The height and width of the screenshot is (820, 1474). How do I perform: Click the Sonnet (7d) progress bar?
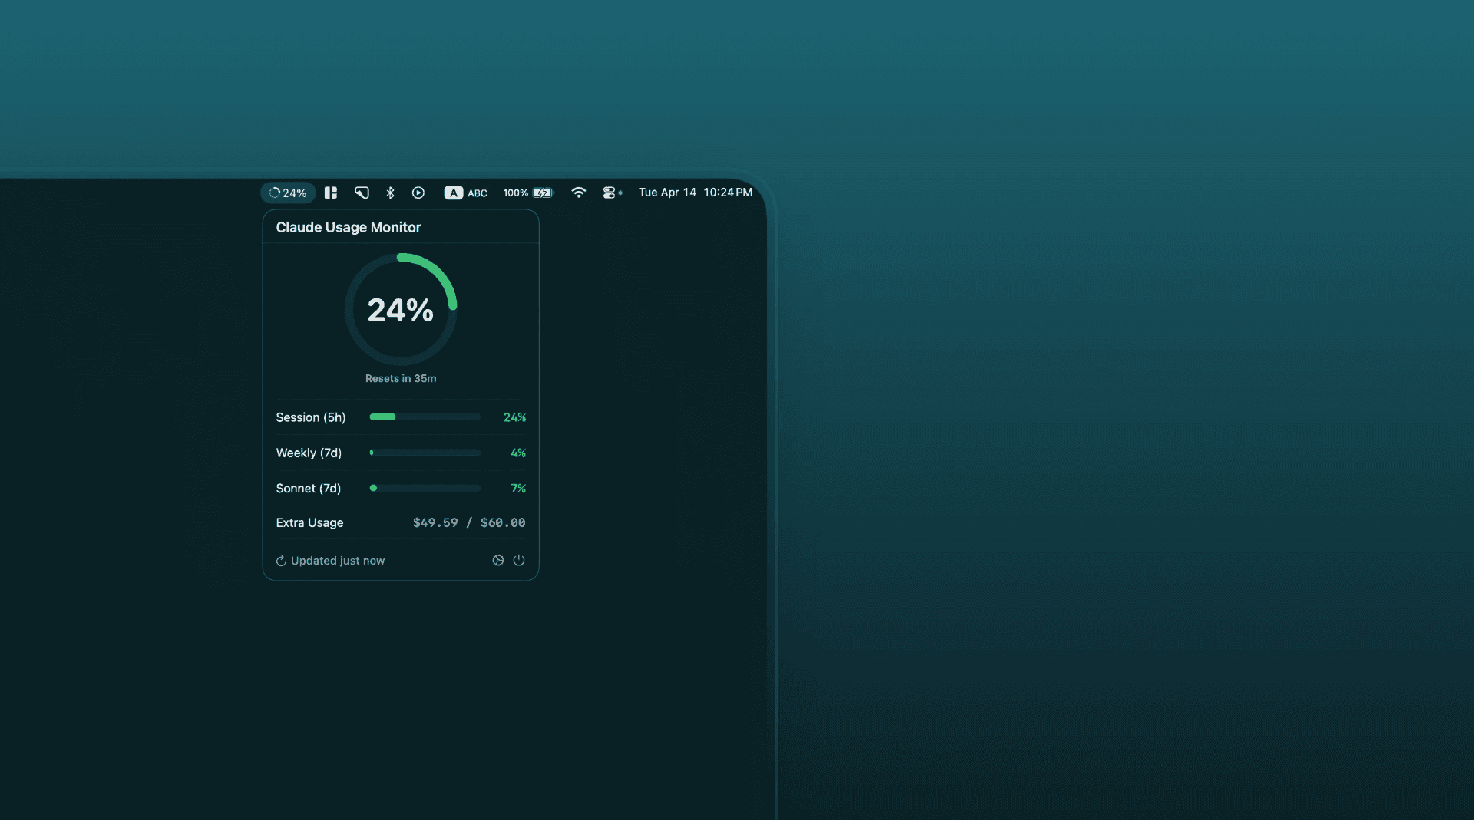tap(425, 488)
